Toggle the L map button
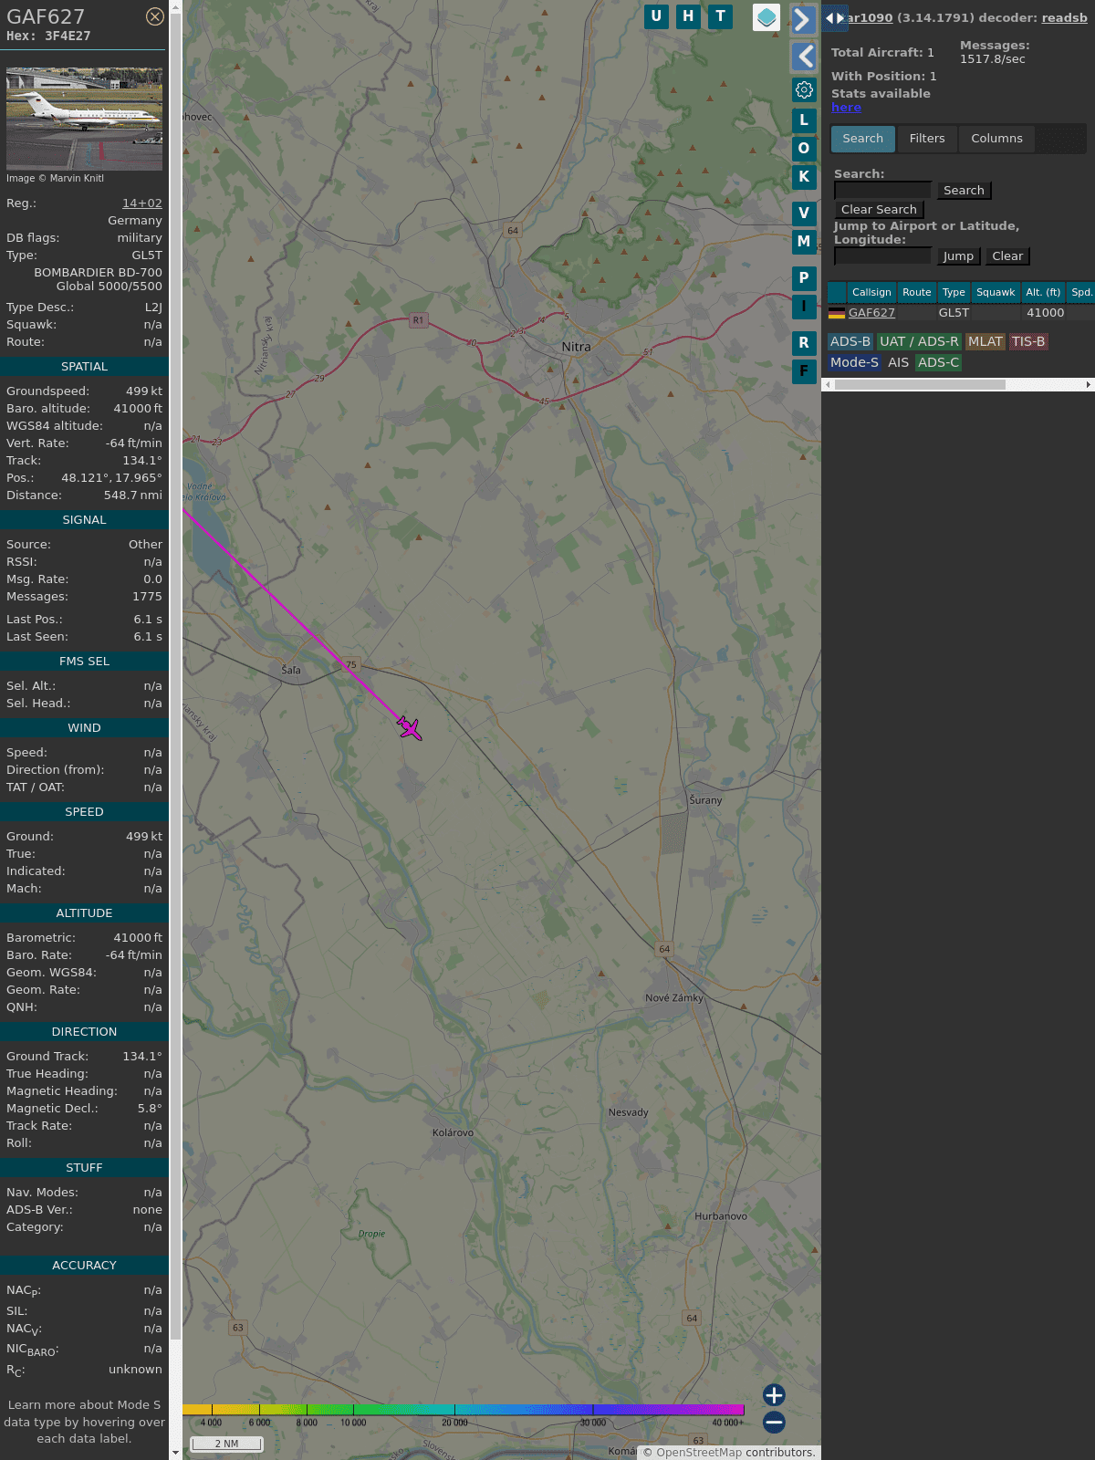Image resolution: width=1095 pixels, height=1460 pixels. pyautogui.click(x=804, y=120)
